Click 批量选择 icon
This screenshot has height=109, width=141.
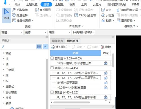14,15
